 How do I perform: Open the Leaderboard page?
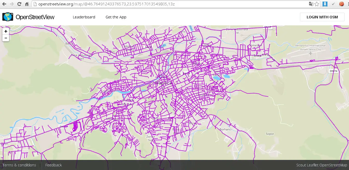click(84, 17)
